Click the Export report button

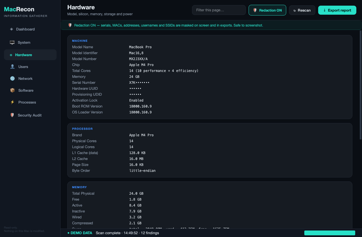337,10
